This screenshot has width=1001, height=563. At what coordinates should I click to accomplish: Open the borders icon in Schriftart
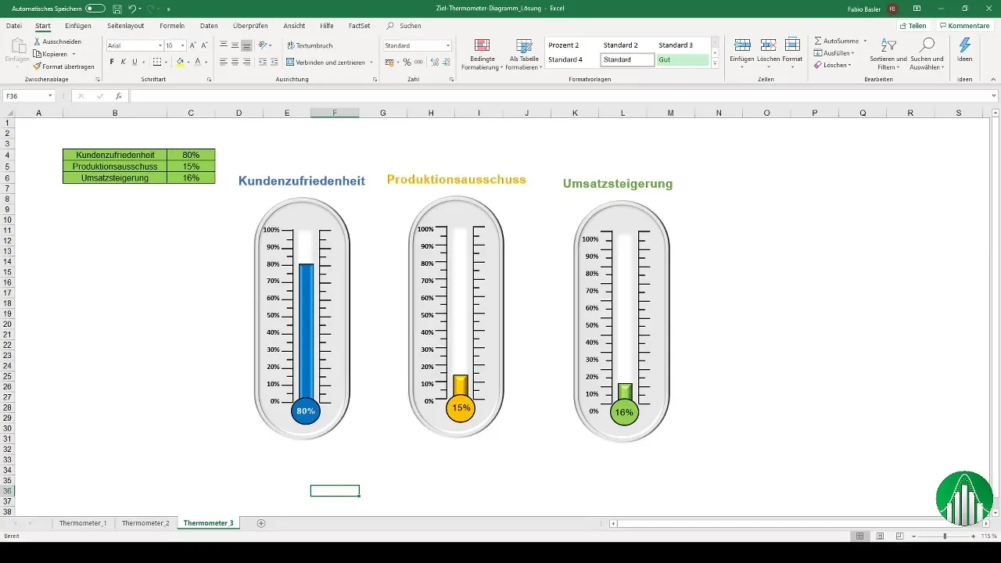156,62
